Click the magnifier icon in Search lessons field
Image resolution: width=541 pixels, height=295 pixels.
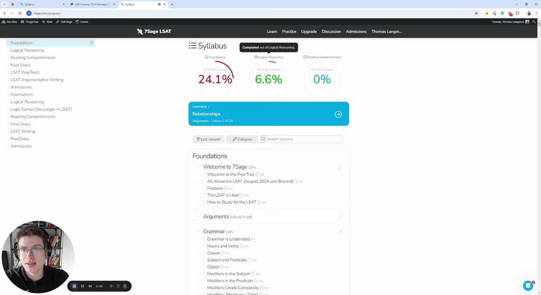click(x=264, y=139)
